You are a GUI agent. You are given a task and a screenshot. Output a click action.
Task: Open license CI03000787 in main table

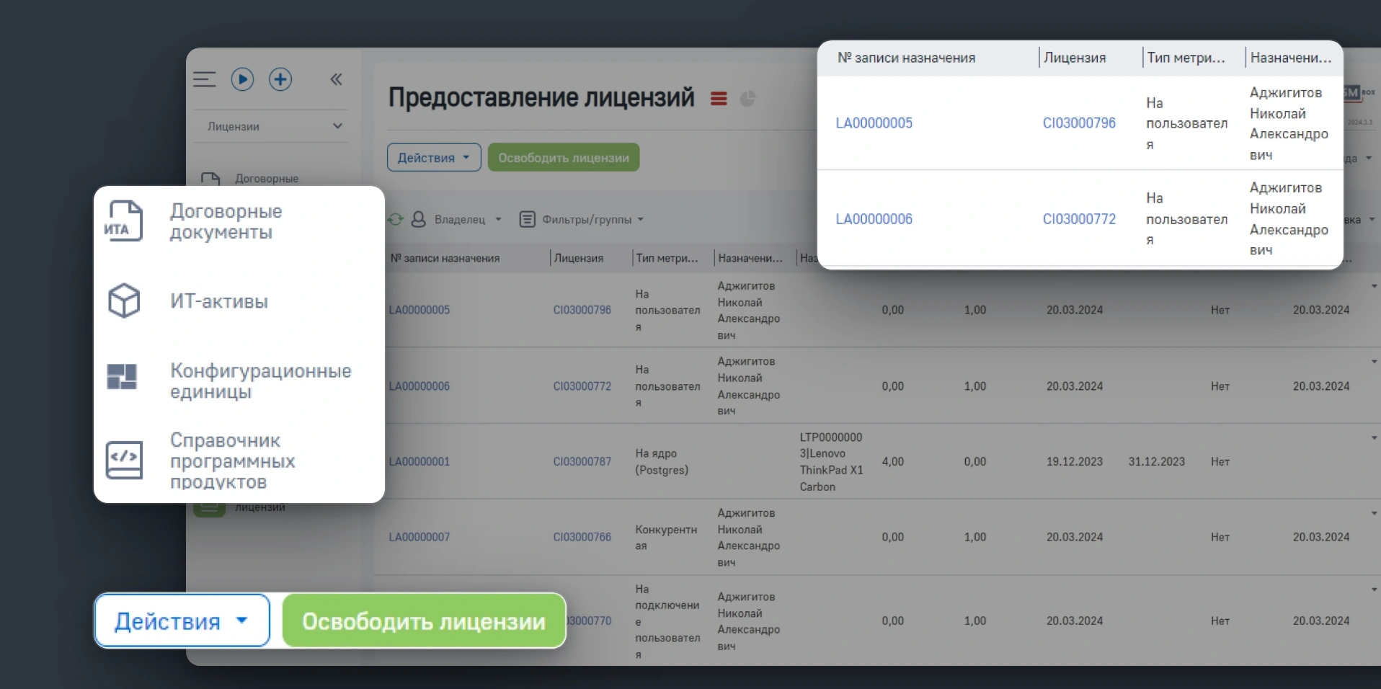pyautogui.click(x=582, y=461)
